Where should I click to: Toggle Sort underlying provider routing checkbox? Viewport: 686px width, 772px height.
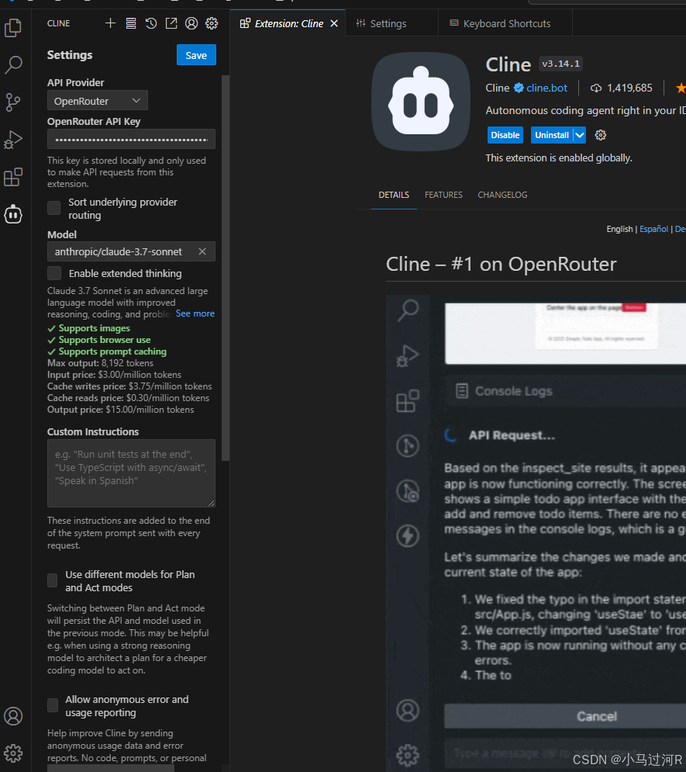[x=54, y=208]
